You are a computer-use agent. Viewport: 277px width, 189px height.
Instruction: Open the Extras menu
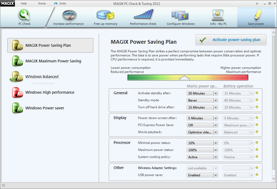(42, 3)
